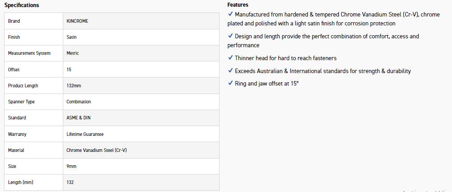Click the 9mm size value
The width and height of the screenshot is (452, 192).
[x=72, y=166]
